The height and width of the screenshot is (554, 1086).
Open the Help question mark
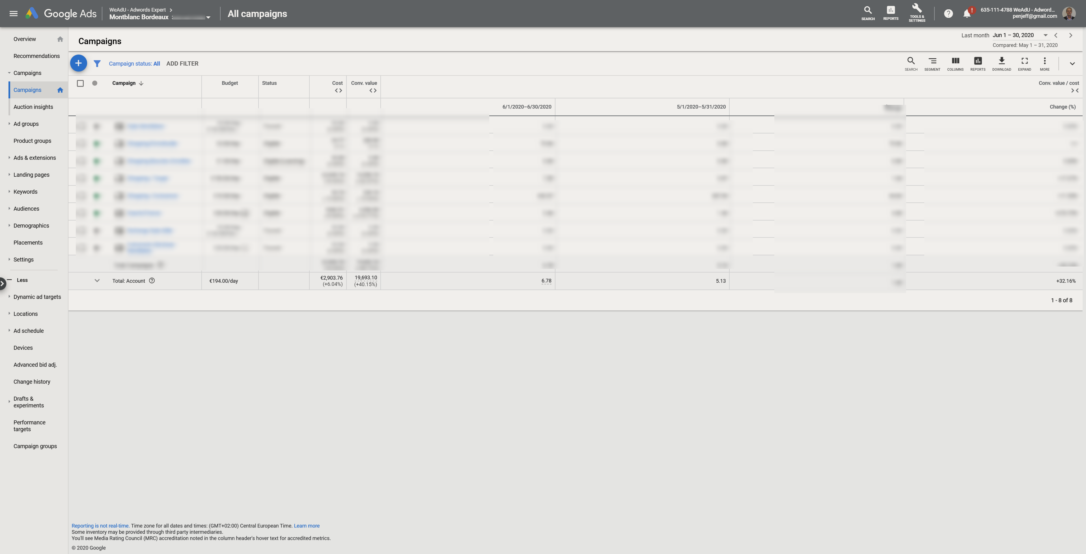948,14
